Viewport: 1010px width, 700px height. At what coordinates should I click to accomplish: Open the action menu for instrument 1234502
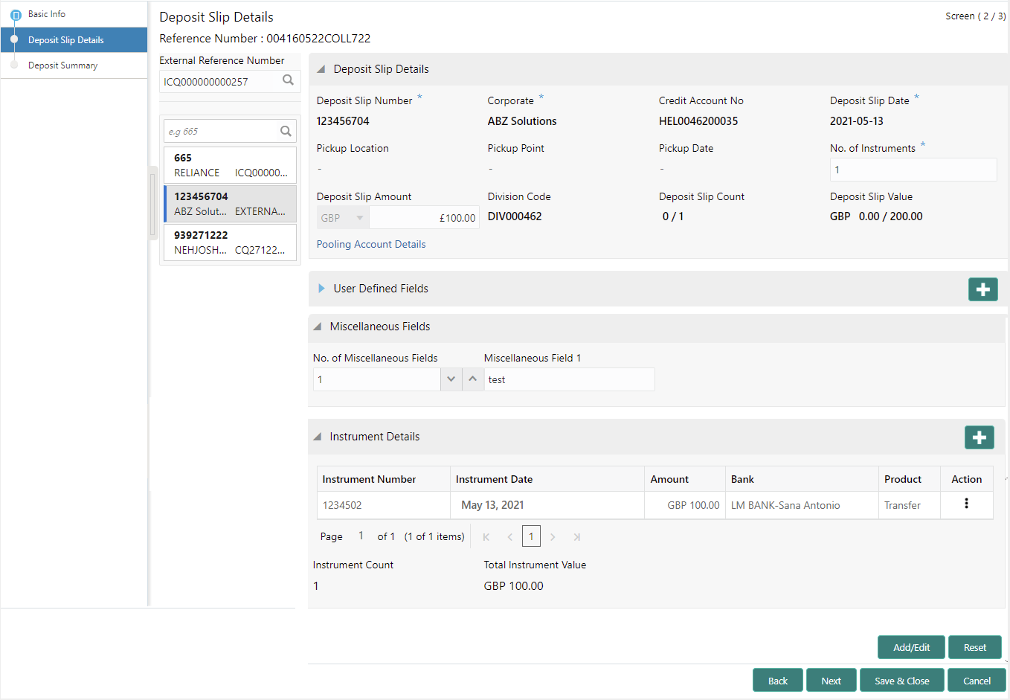point(966,504)
